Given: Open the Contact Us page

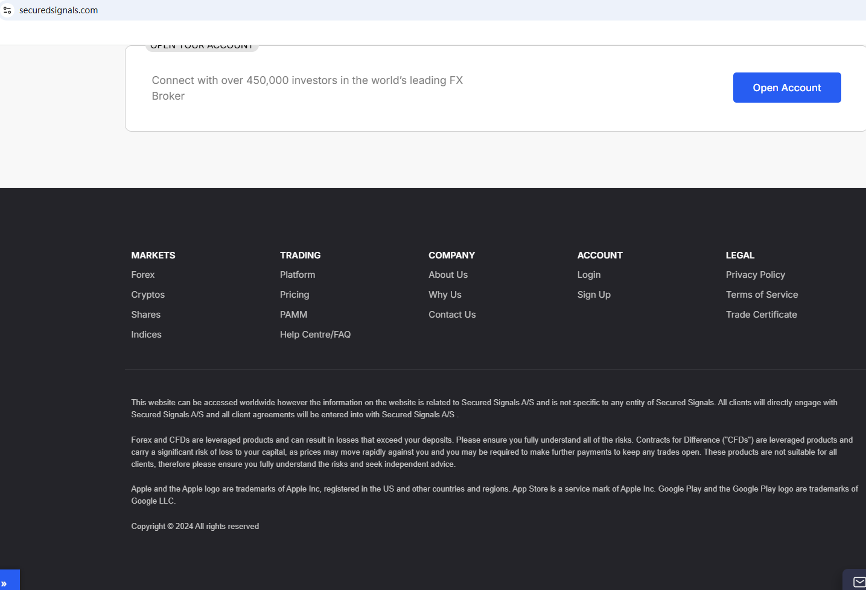Looking at the screenshot, I should coord(452,315).
